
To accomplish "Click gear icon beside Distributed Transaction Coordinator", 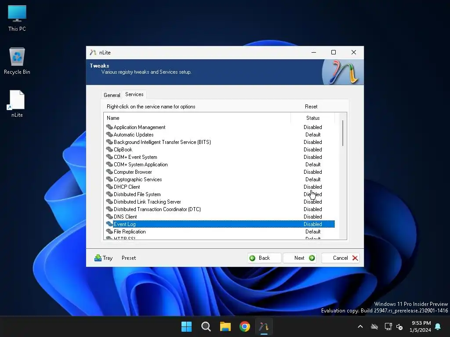I will (x=109, y=209).
